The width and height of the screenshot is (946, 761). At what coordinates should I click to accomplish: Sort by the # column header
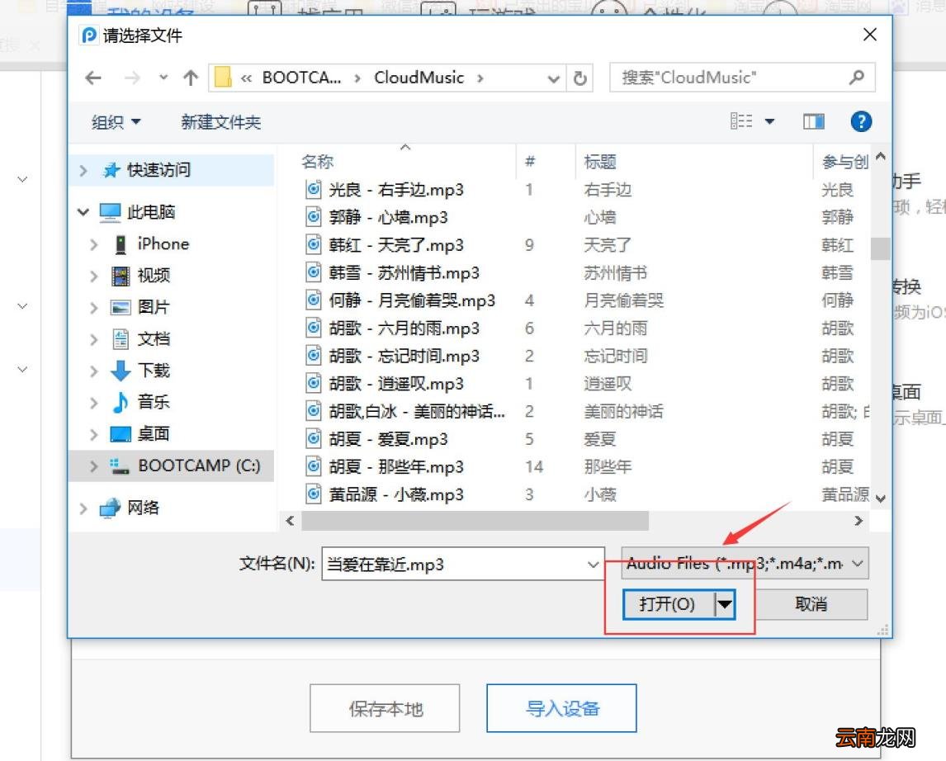click(530, 161)
